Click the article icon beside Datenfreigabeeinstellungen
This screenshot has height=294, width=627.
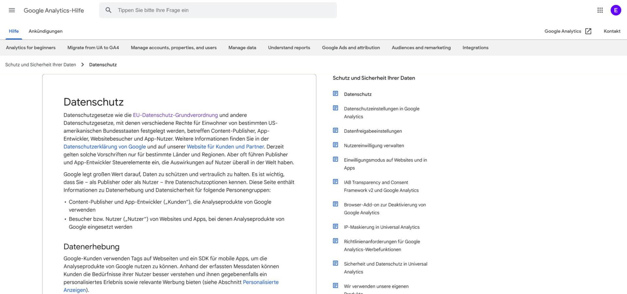(x=335, y=130)
